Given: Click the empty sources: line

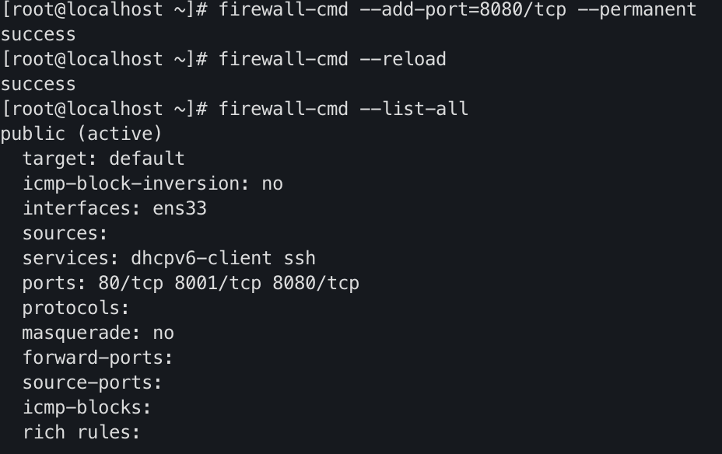Looking at the screenshot, I should (65, 233).
